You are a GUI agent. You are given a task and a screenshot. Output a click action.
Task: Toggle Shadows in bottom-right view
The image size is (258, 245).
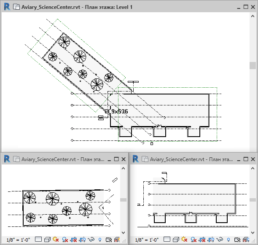click(x=193, y=240)
